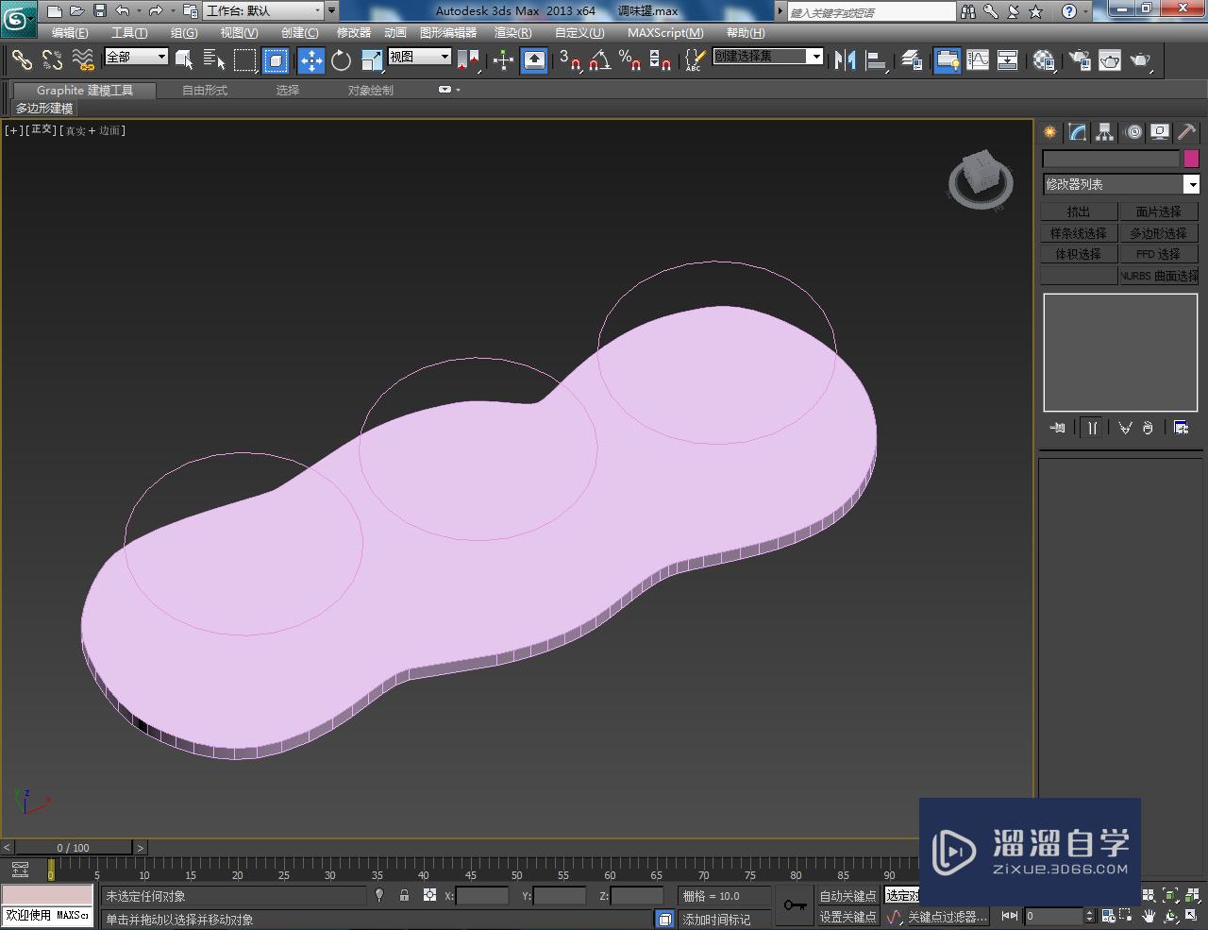Click the object color swatch
The width and height of the screenshot is (1208, 930).
point(1191,159)
